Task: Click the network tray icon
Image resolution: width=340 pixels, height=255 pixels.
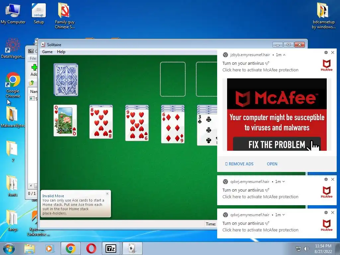Action: point(298,249)
